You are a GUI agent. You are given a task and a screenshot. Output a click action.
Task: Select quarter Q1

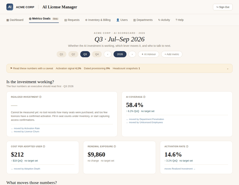(62, 54)
